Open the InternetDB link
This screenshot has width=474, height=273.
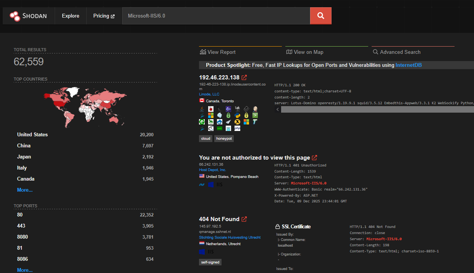408,65
